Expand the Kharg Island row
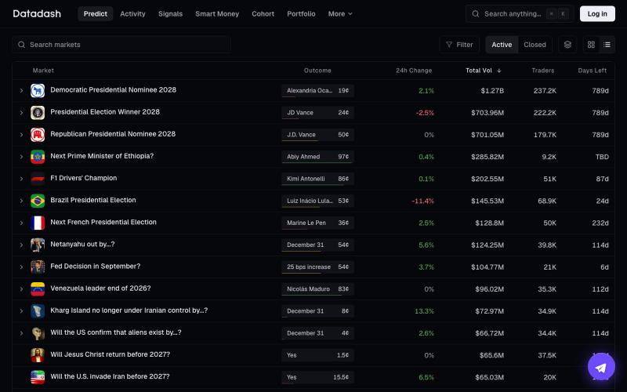This screenshot has height=392, width=627. (21, 310)
